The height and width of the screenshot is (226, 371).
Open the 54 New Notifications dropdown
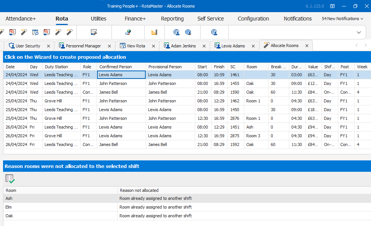click(342, 19)
